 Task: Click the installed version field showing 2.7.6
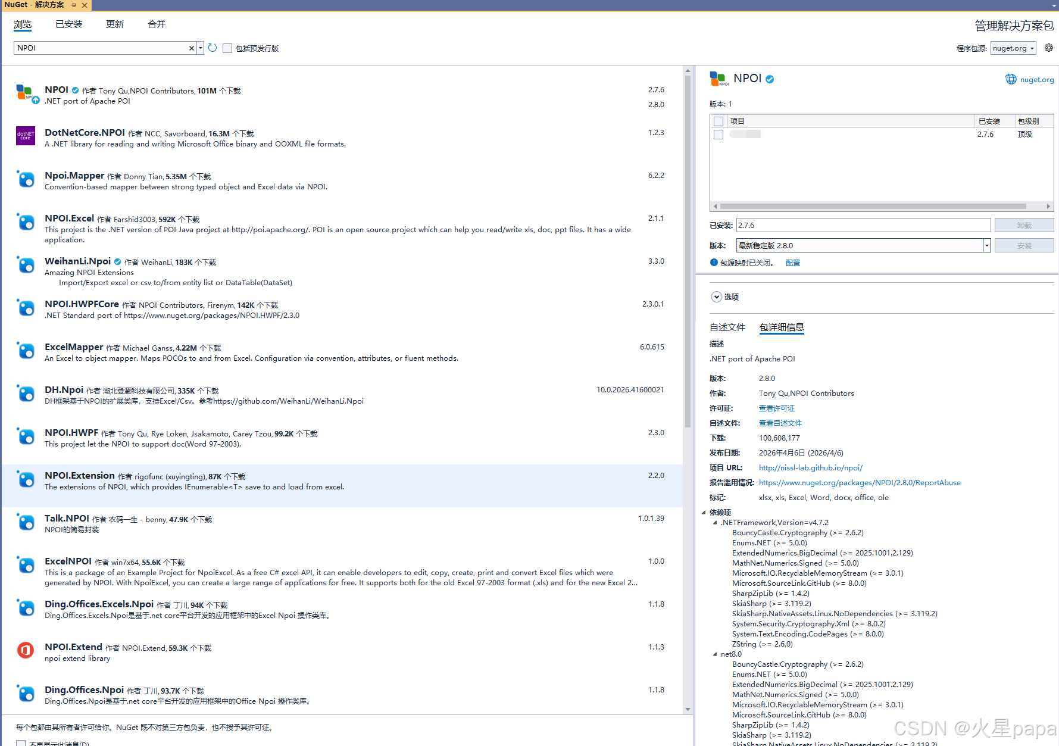tap(863, 225)
